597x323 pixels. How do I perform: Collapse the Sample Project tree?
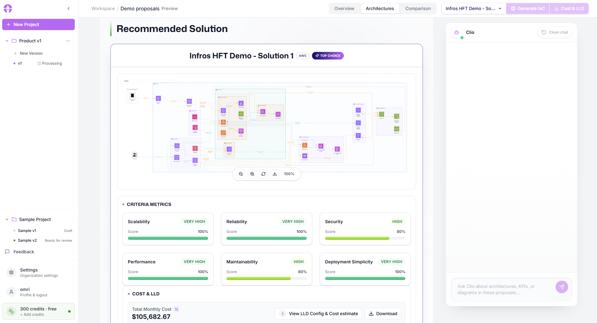(x=7, y=219)
